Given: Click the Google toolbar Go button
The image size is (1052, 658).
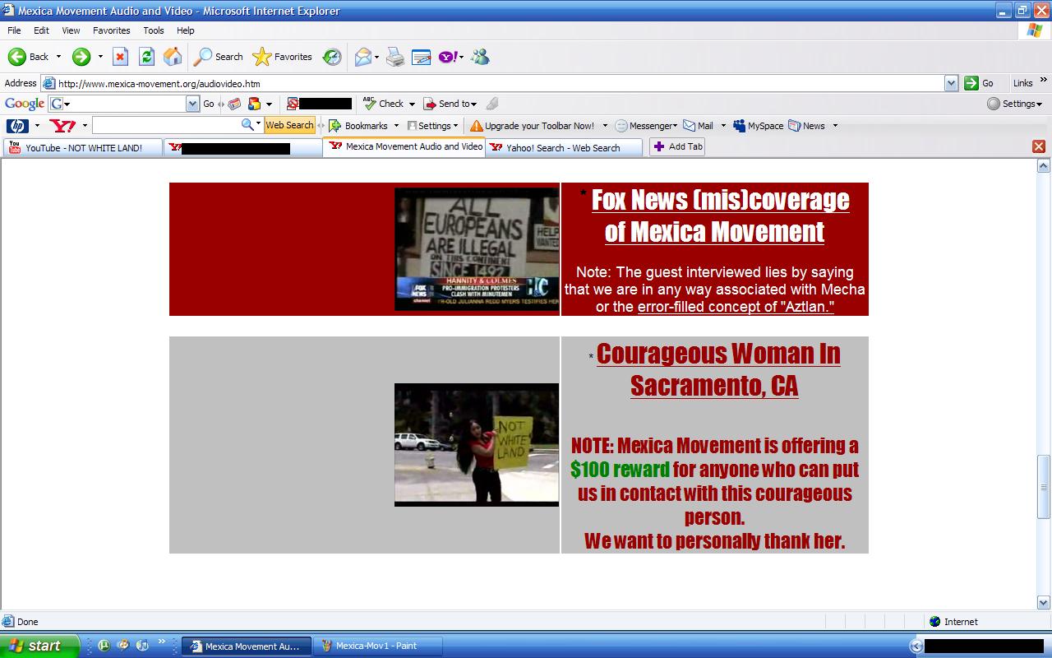Looking at the screenshot, I should click(x=209, y=104).
